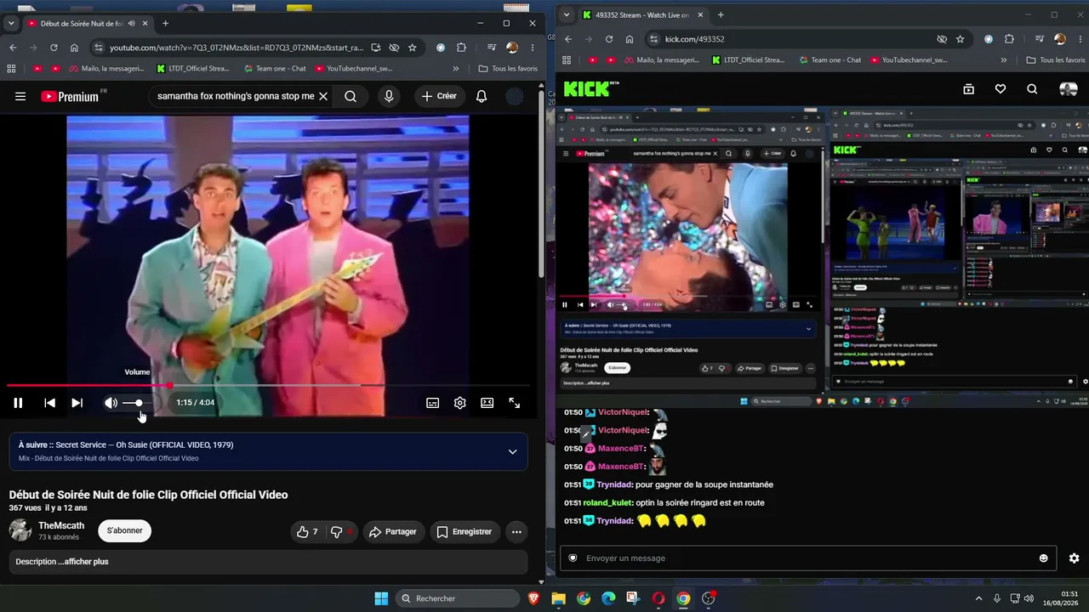Image resolution: width=1089 pixels, height=612 pixels.
Task: Open TheMscath channel name link
Action: 61,525
